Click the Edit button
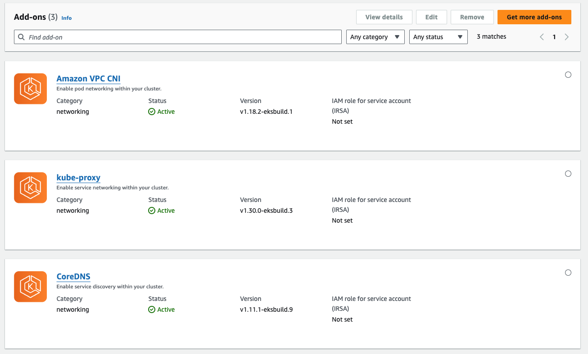Viewport: 588px width, 354px height. coord(431,17)
